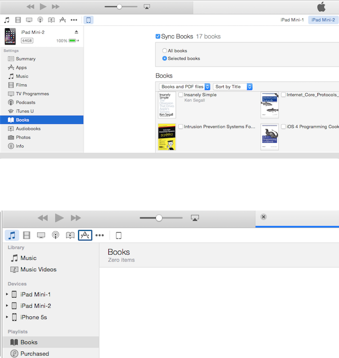Open the More (three dots) menu in the bottom toolbar
This screenshot has width=339, height=358.
pyautogui.click(x=100, y=235)
